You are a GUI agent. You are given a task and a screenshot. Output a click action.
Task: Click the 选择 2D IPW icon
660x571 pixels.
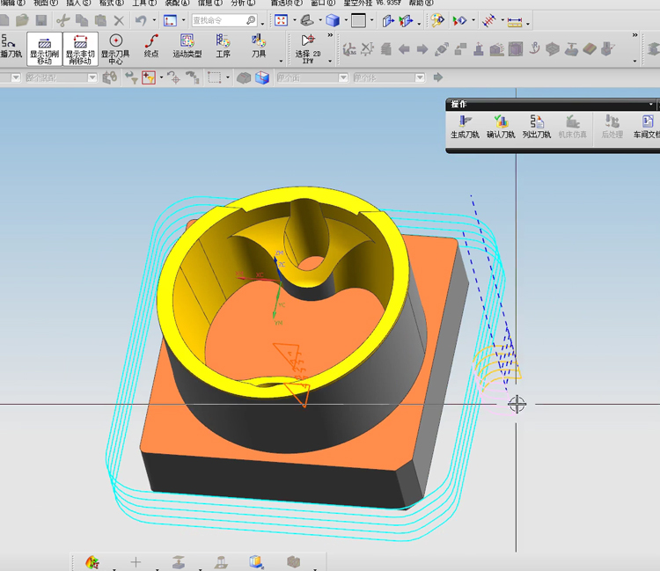[x=308, y=40]
